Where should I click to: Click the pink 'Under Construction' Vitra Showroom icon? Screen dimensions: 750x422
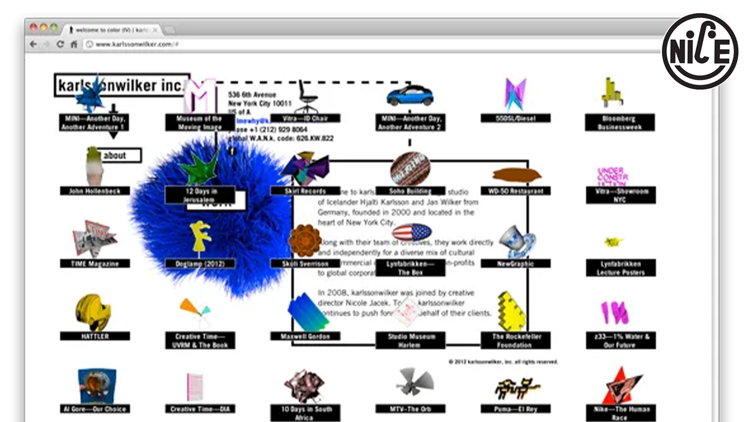coord(612,177)
